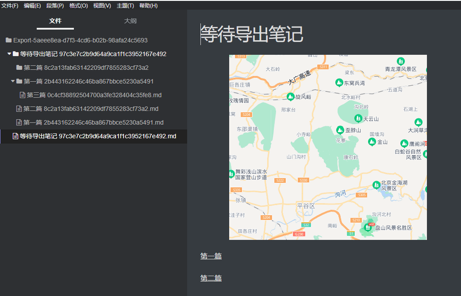Click the document title 等待导出笔记
Image resolution: width=461 pixels, height=296 pixels.
[x=252, y=34]
